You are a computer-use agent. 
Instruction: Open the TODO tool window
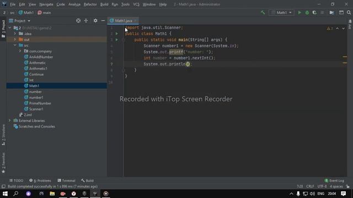[17, 180]
